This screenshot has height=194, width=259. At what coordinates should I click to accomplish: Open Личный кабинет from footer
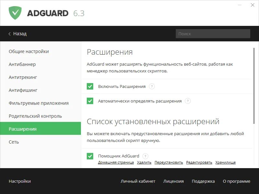[138, 181]
